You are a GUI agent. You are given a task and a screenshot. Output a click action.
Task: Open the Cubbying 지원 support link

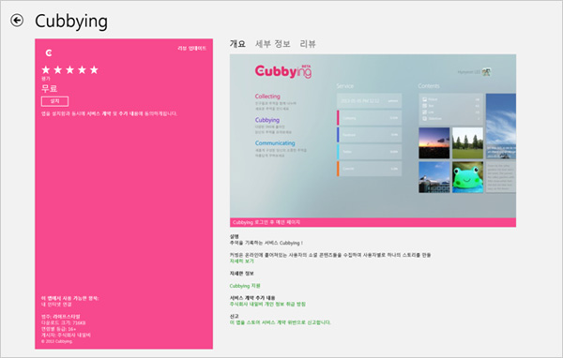click(245, 286)
